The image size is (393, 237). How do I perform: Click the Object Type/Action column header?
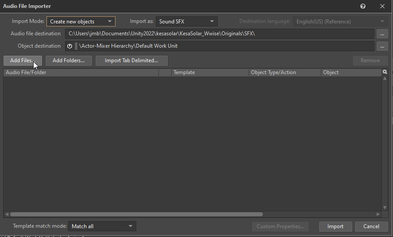285,72
